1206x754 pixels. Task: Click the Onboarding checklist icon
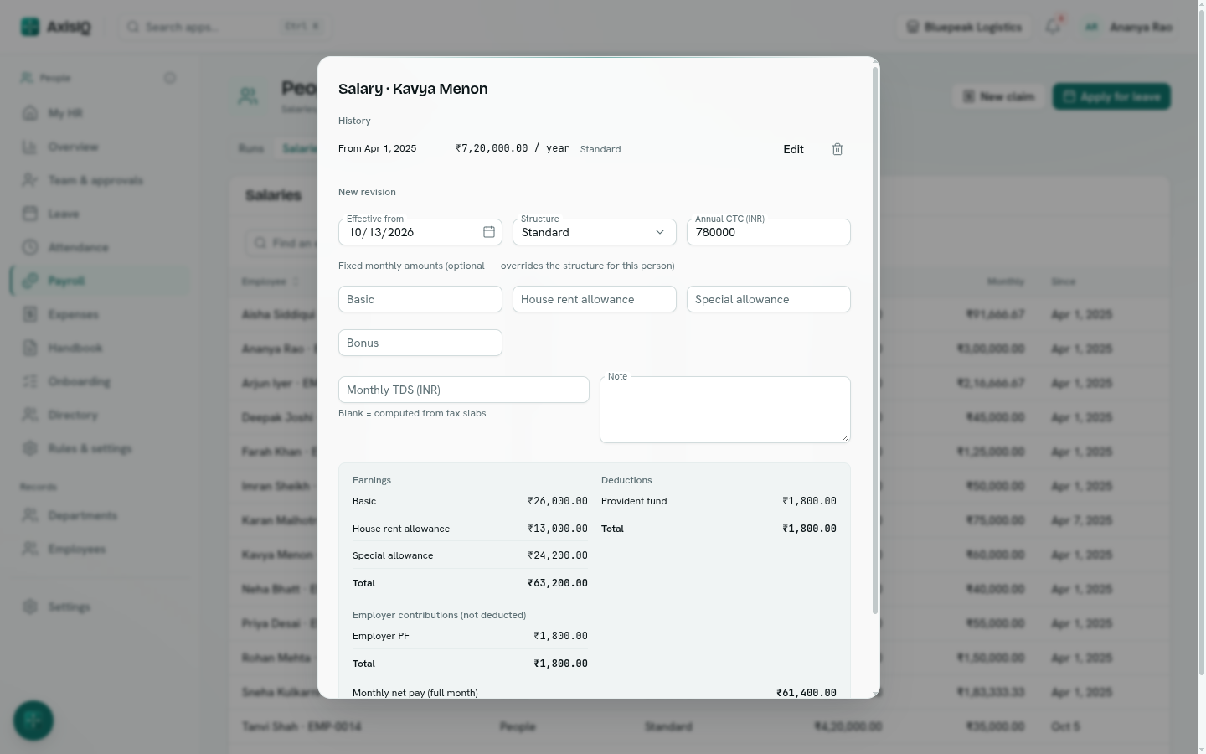[30, 381]
